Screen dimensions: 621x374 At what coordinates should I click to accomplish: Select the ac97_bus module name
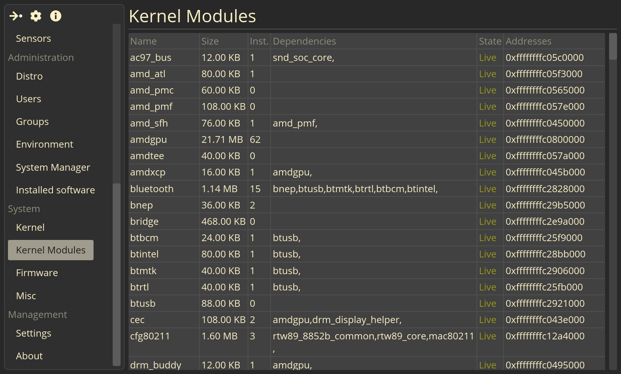click(150, 58)
